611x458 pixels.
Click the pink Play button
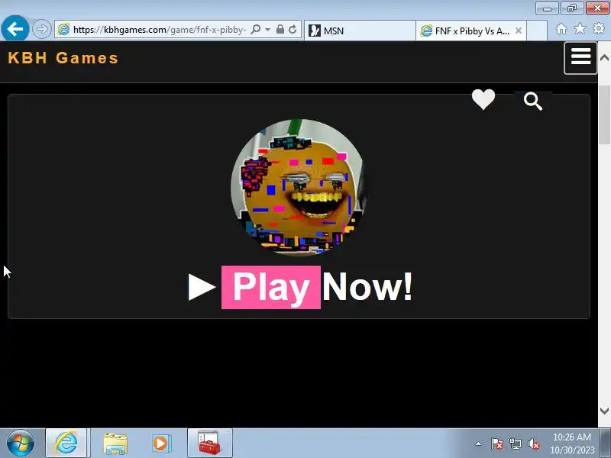click(271, 288)
